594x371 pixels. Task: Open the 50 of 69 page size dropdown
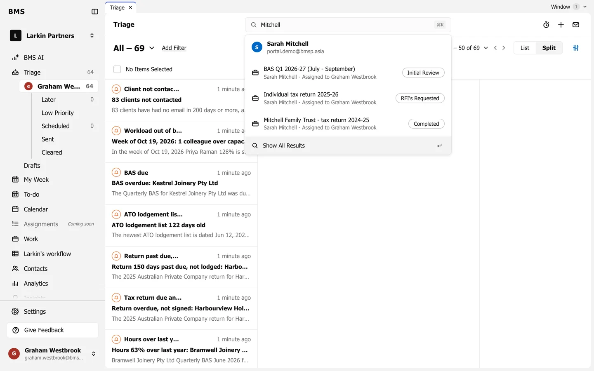[471, 48]
